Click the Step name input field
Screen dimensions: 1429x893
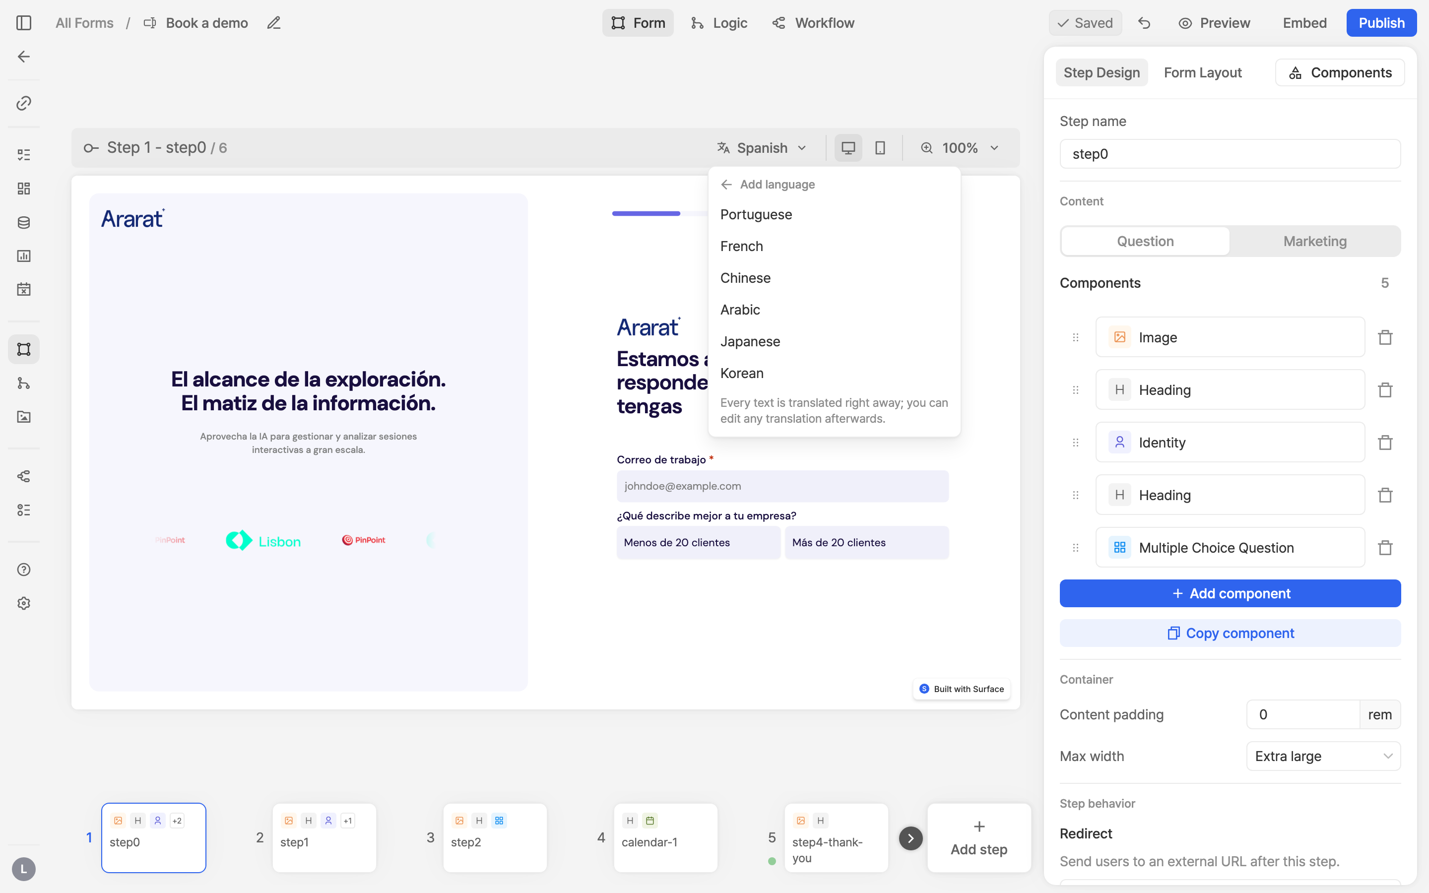[x=1230, y=154]
